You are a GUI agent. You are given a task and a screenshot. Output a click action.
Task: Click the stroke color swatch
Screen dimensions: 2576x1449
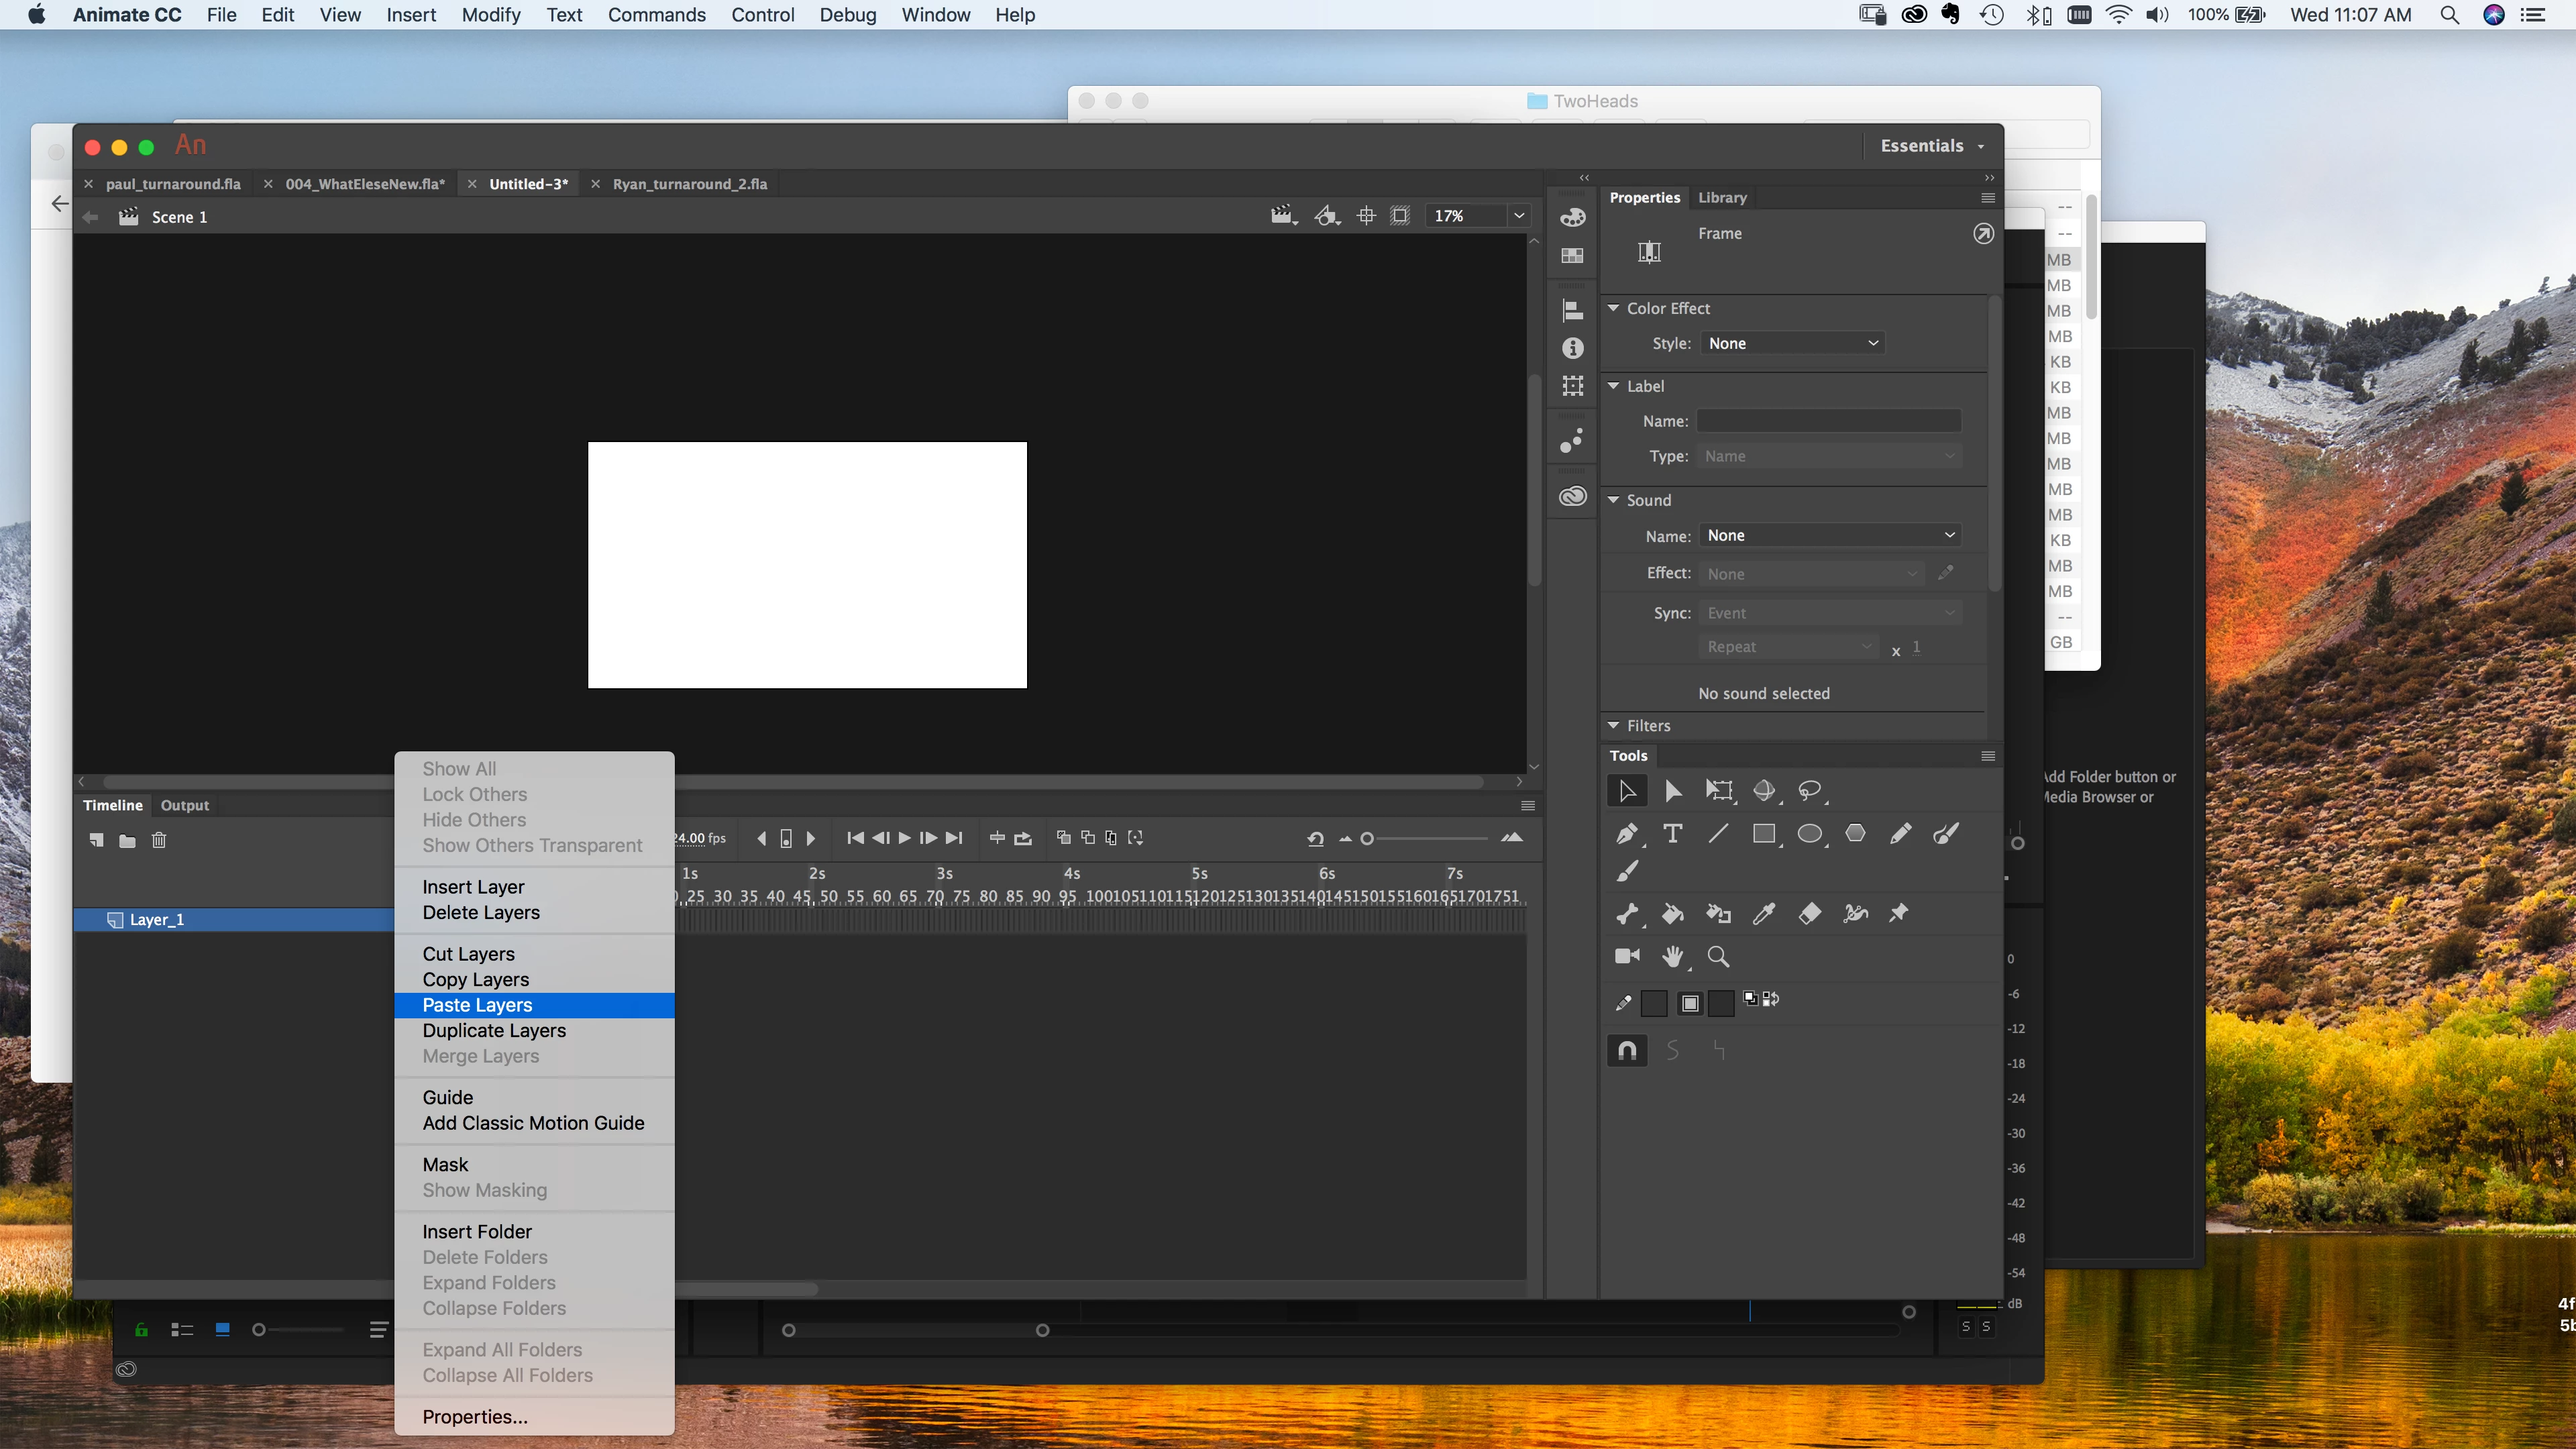tap(1654, 1003)
